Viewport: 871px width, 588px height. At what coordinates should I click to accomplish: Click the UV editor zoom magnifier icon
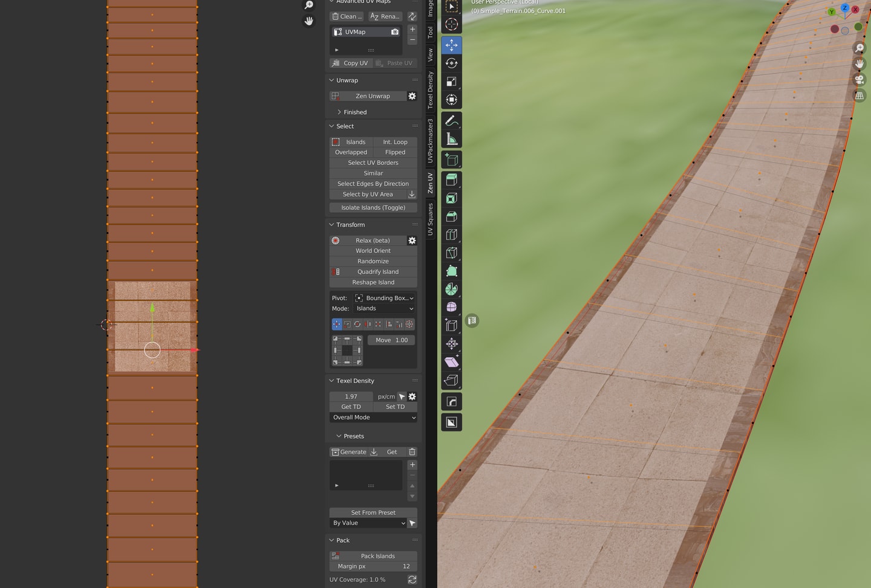308,5
